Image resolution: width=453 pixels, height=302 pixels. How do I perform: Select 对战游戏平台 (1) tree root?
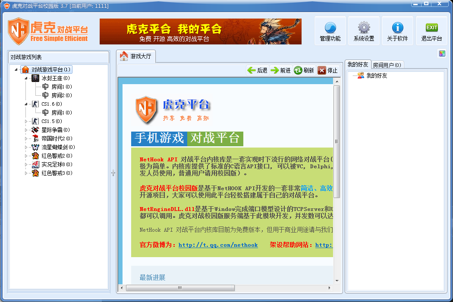point(51,69)
